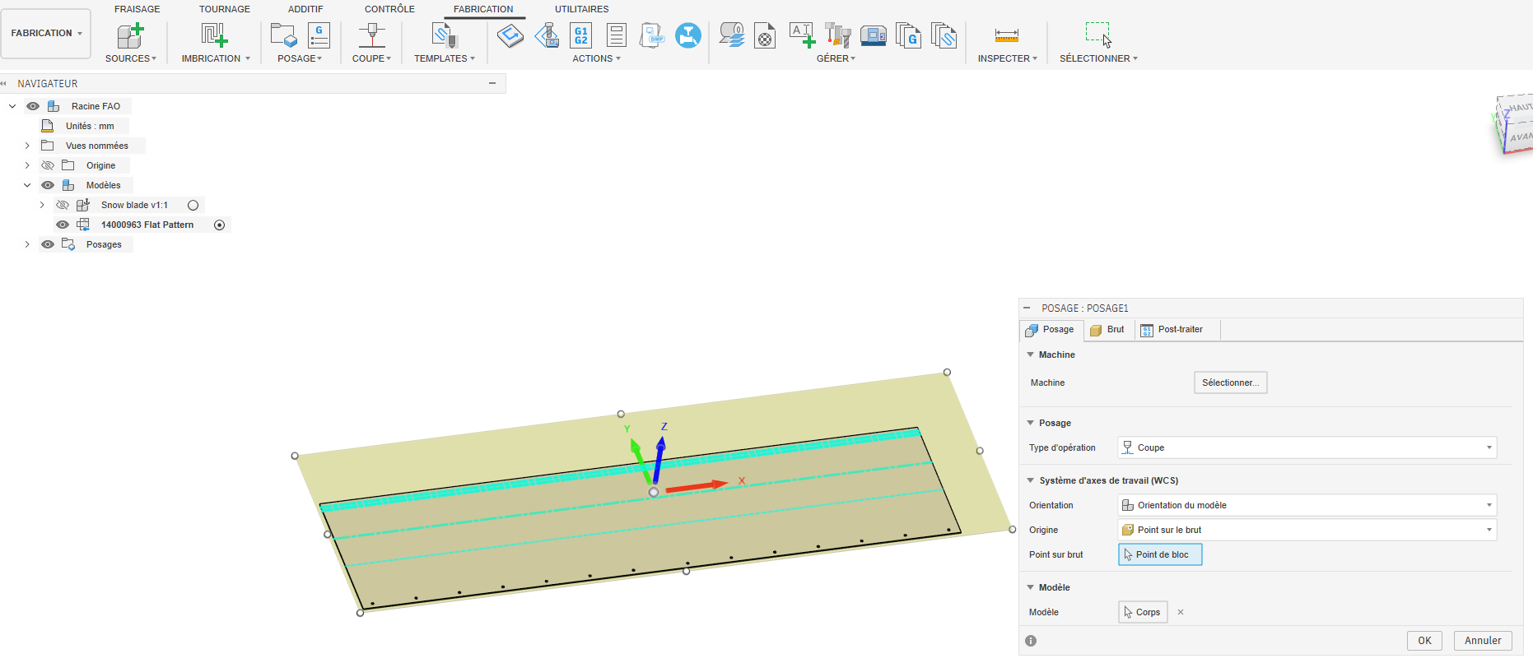Open the Type d'opération dropdown
1533x663 pixels.
tap(1307, 447)
